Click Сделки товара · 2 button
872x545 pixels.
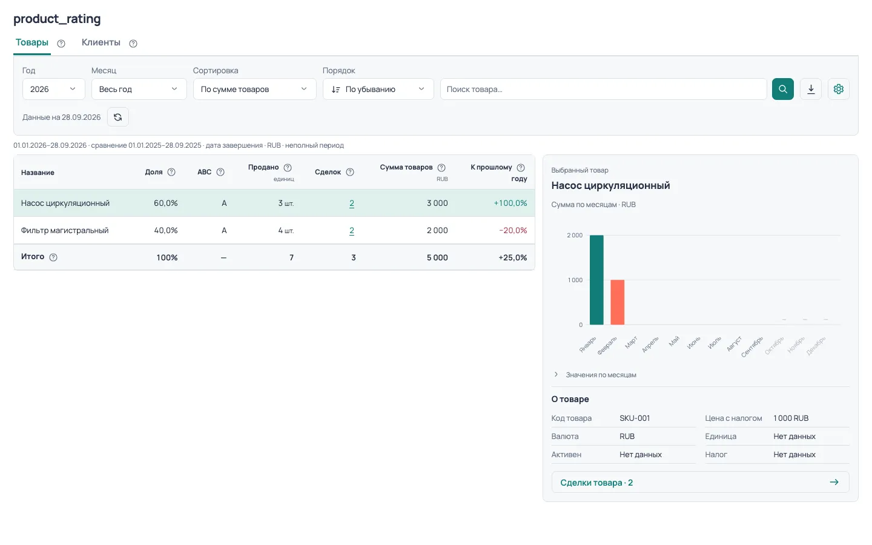click(700, 483)
